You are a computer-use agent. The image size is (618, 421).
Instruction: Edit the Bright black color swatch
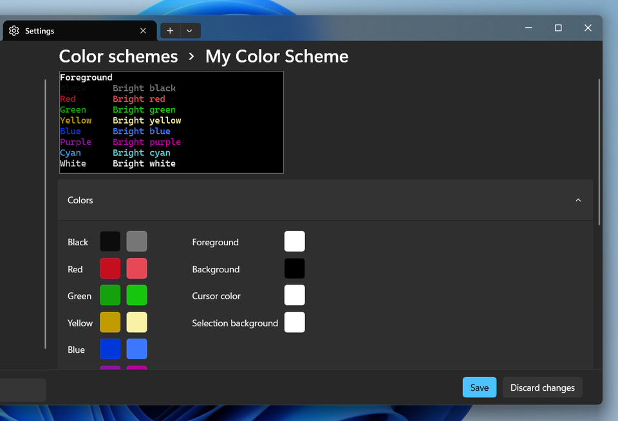pos(136,241)
